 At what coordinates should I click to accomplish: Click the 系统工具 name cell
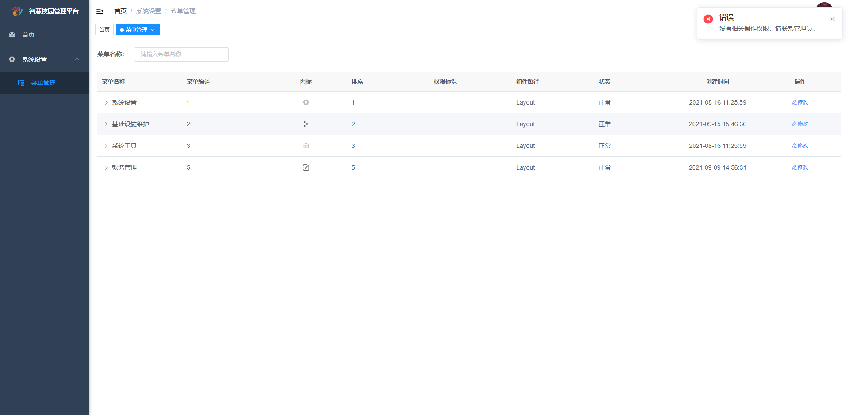[124, 146]
